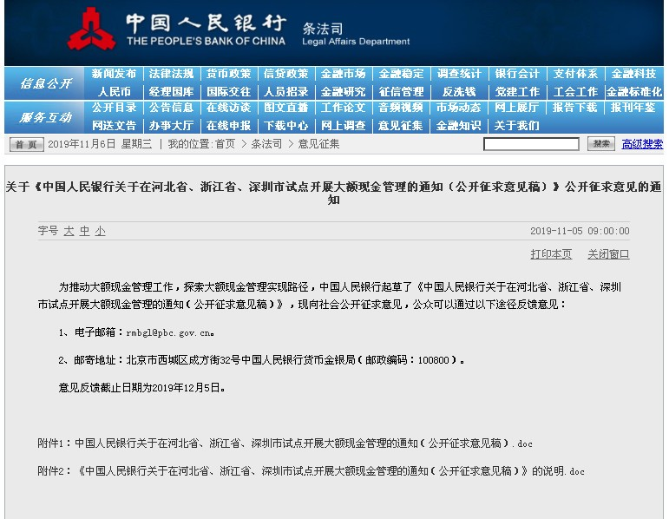This screenshot has height=519, width=669.
Task: Click the publish timestamp 2019-11-05 09:00:00
Action: pyautogui.click(x=580, y=231)
